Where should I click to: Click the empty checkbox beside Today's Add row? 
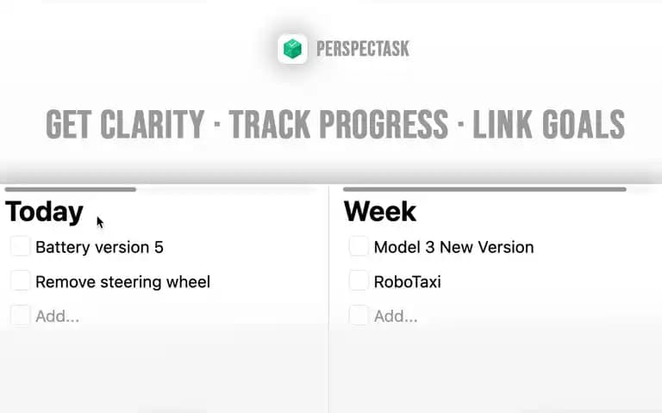(21, 315)
